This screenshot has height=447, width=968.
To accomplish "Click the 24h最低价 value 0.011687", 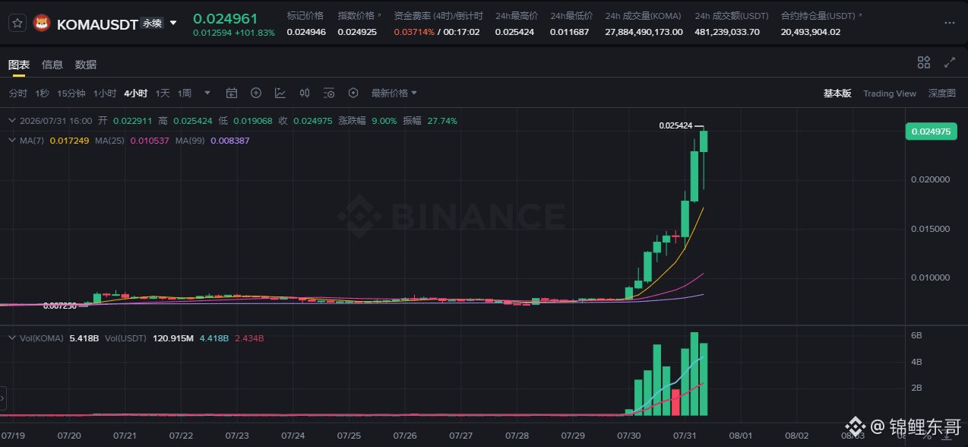I will click(x=569, y=32).
